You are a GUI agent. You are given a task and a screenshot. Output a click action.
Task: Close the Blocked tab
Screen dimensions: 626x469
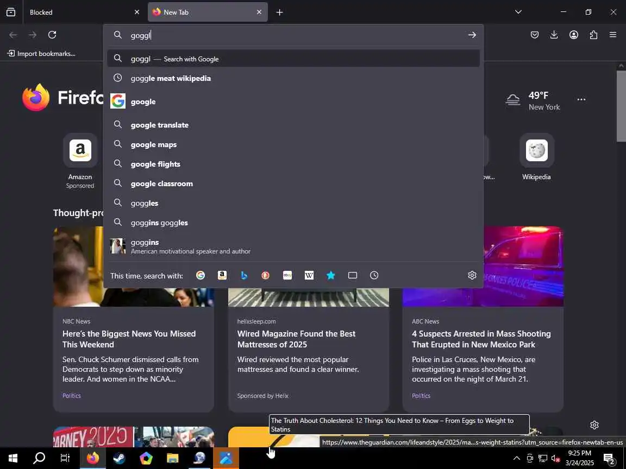point(137,12)
